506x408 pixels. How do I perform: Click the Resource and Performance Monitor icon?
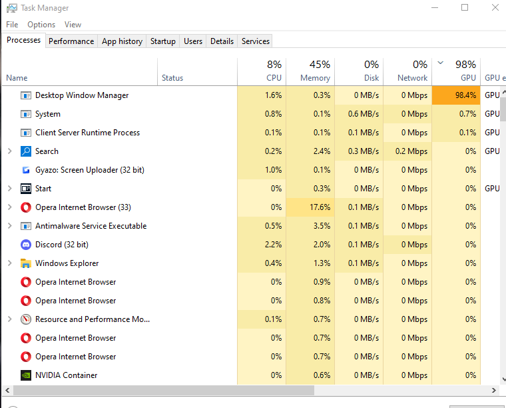click(26, 319)
